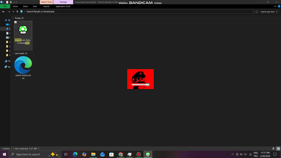This screenshot has width=281, height=158.
Task: Uncheck the mario exe file checkbox
Action: point(16,22)
